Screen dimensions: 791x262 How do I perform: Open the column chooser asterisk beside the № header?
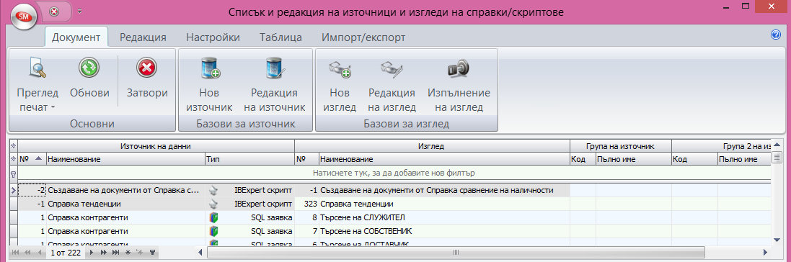(x=14, y=158)
